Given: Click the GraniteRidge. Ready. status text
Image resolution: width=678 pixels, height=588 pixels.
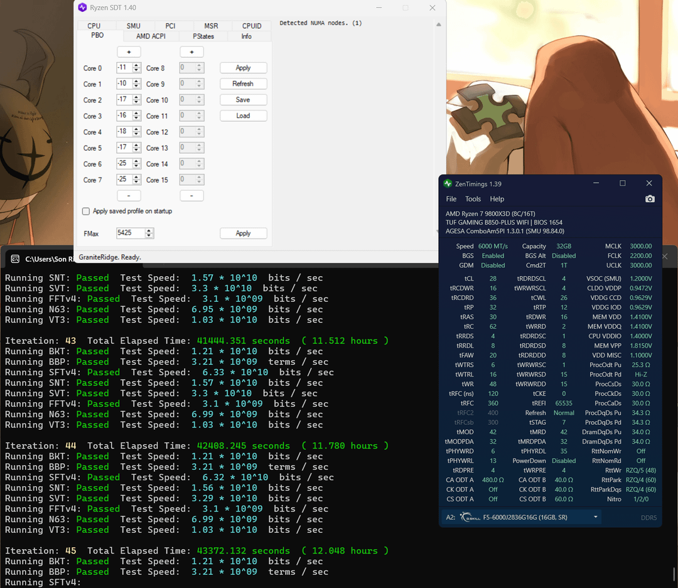Looking at the screenshot, I should pyautogui.click(x=110, y=257).
